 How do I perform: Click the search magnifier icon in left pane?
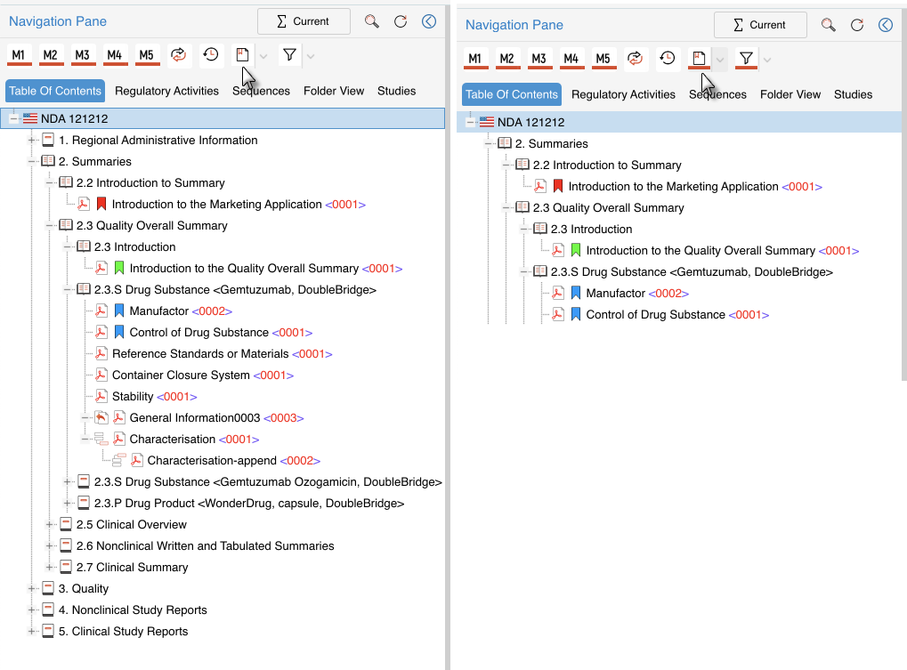click(x=372, y=21)
